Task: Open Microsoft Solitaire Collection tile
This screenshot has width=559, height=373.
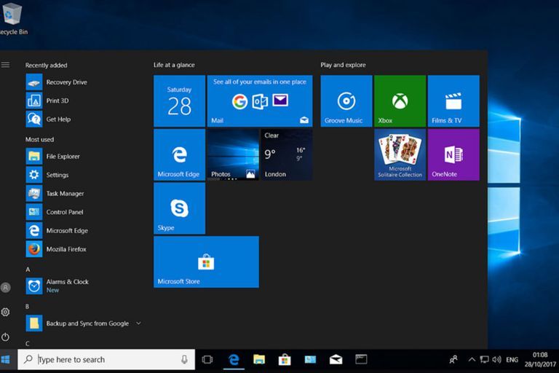Action: click(x=400, y=154)
